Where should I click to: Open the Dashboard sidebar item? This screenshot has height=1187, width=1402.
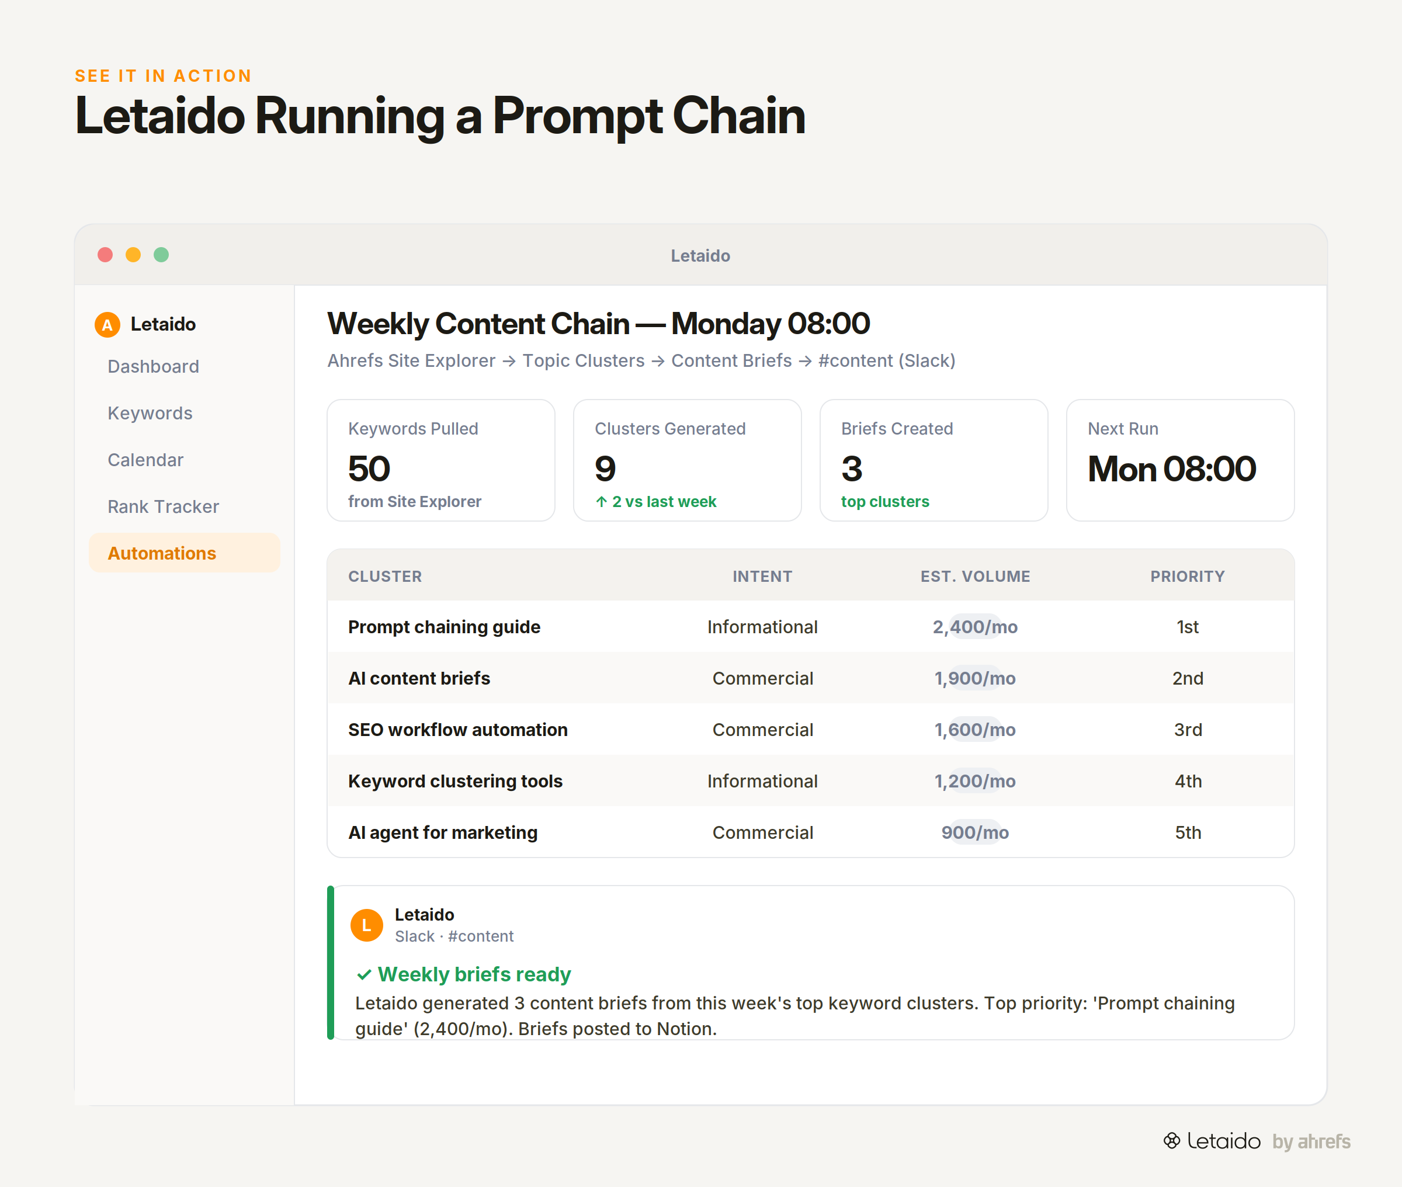tap(154, 367)
